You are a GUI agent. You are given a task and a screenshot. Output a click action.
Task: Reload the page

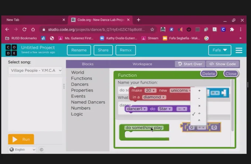[24, 30]
